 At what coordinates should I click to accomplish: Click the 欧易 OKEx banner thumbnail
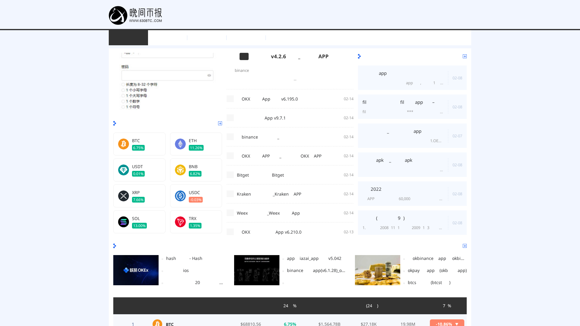(x=136, y=270)
